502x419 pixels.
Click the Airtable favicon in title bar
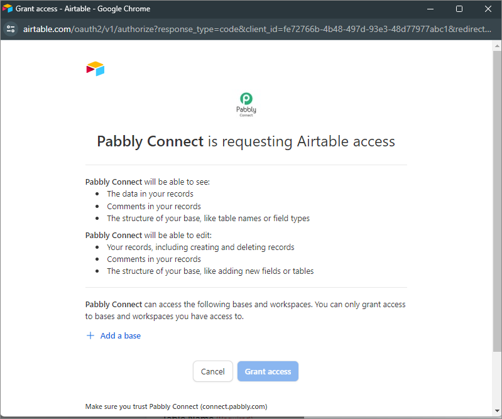8,9
